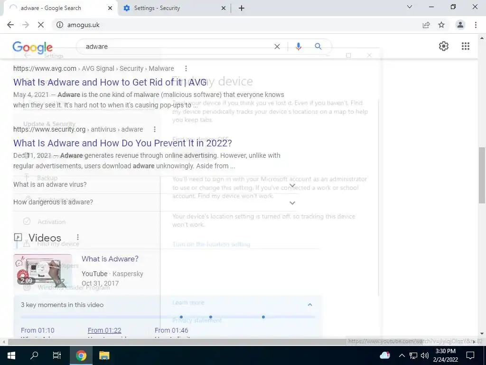
Task: Open AVG What Is Adware result
Action: (110, 82)
